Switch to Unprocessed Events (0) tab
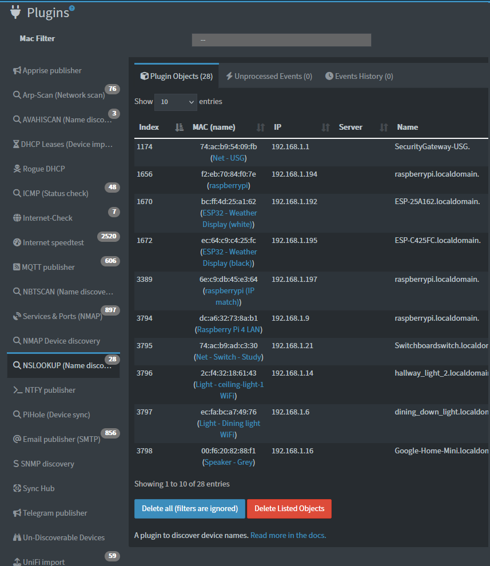The height and width of the screenshot is (566, 490). point(269,76)
